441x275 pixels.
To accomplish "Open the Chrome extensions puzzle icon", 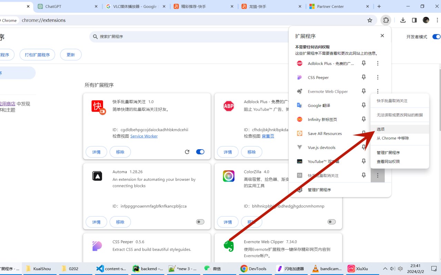I will (x=386, y=20).
